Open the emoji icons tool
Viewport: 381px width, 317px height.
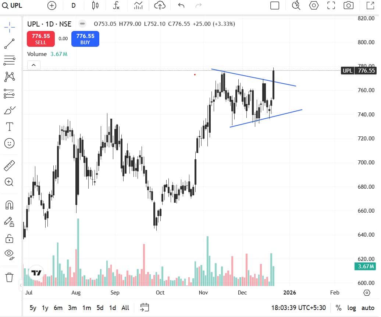[10, 143]
